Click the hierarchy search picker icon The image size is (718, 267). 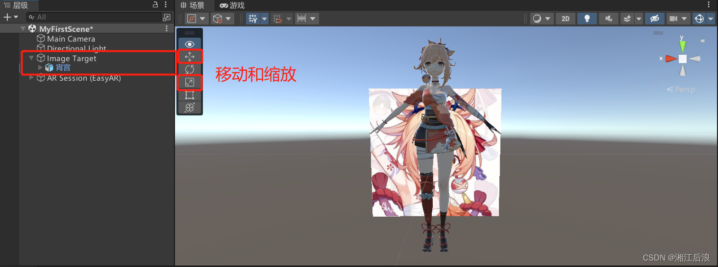(166, 17)
